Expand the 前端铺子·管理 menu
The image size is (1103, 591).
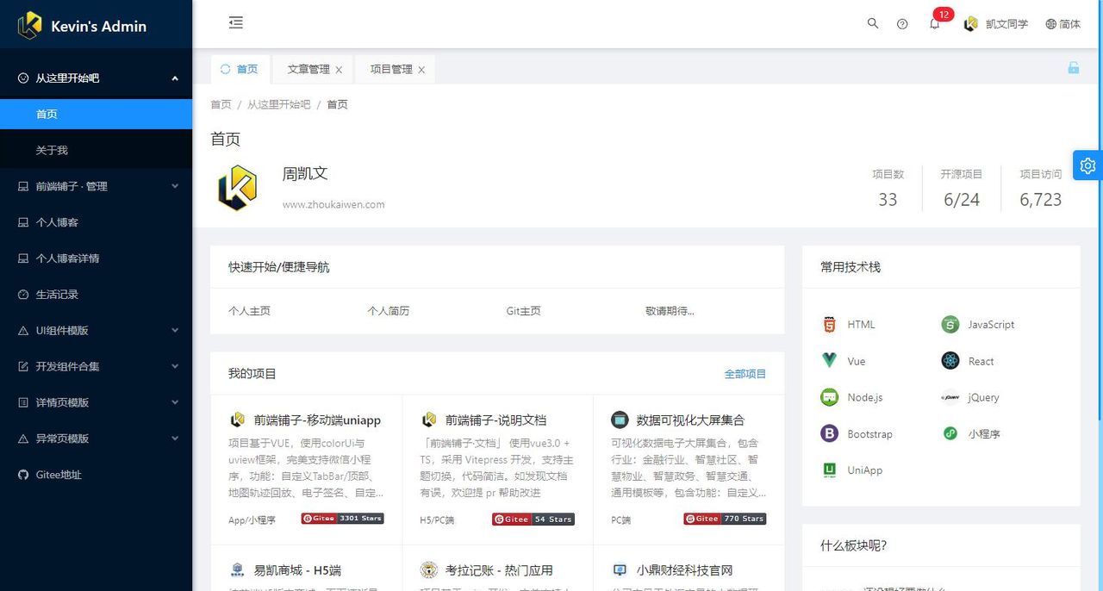96,185
